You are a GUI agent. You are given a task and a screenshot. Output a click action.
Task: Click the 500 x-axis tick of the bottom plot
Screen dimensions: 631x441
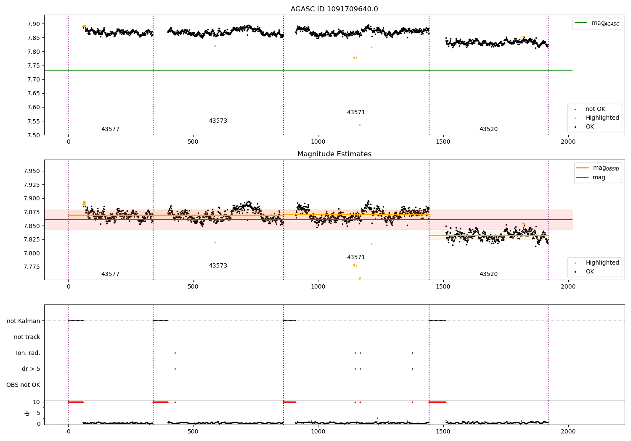[x=193, y=431]
